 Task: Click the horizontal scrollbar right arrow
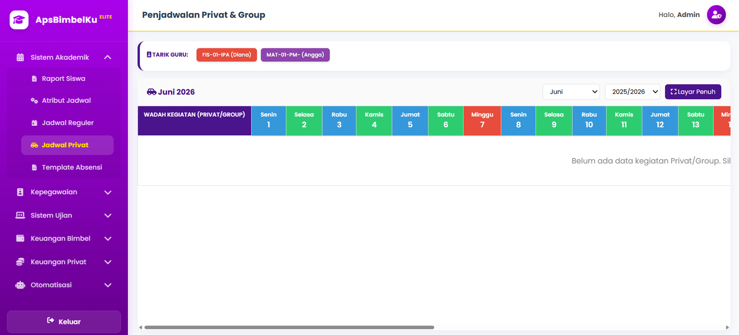click(x=727, y=328)
